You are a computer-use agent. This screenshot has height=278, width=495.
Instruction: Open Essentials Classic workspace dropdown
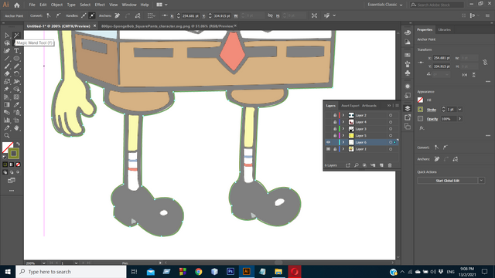385,5
